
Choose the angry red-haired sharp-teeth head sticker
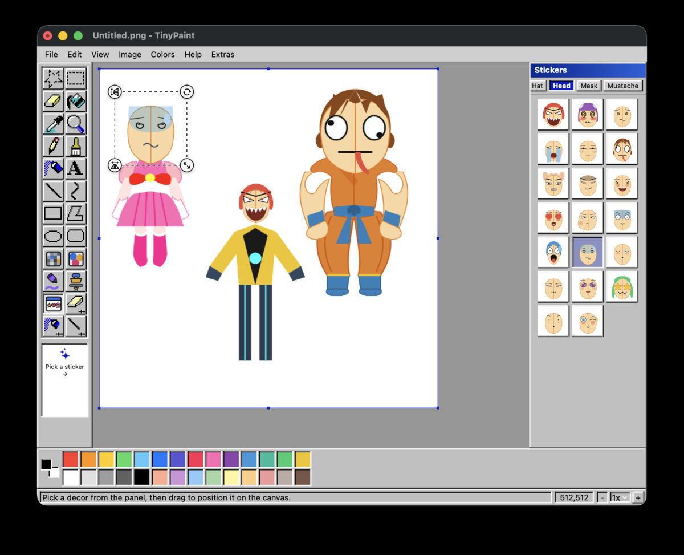[553, 115]
